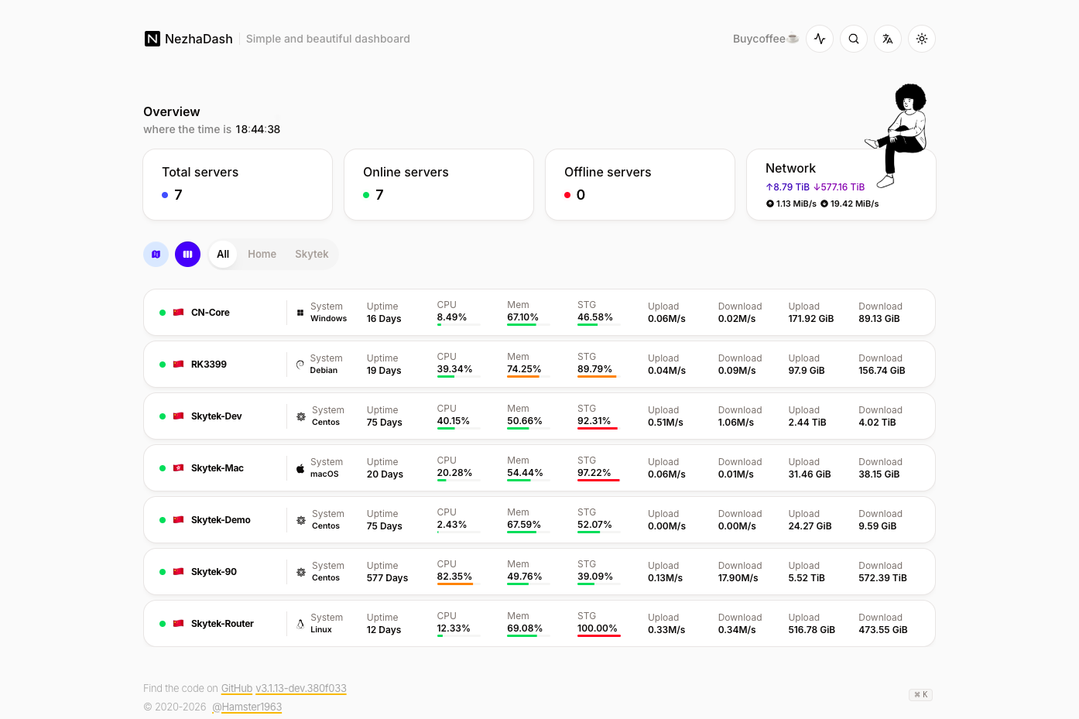1079x719 pixels.
Task: Switch to the Skytek group tab
Action: tap(312, 254)
